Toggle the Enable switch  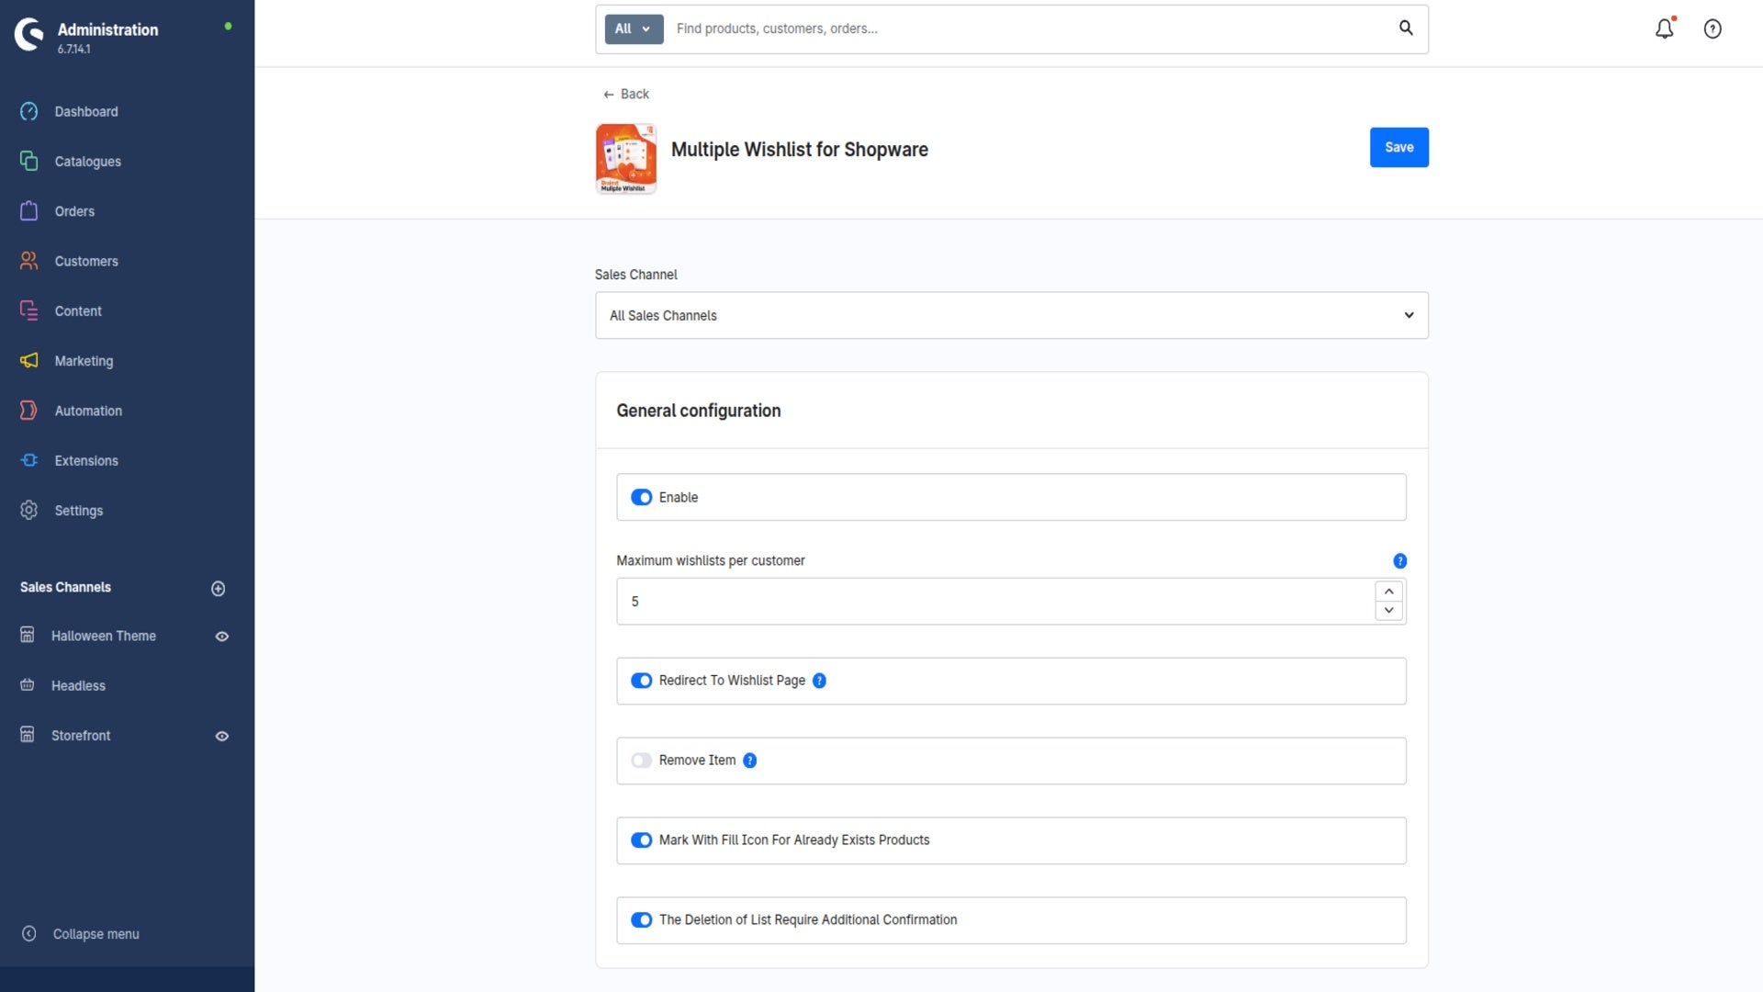click(x=641, y=497)
